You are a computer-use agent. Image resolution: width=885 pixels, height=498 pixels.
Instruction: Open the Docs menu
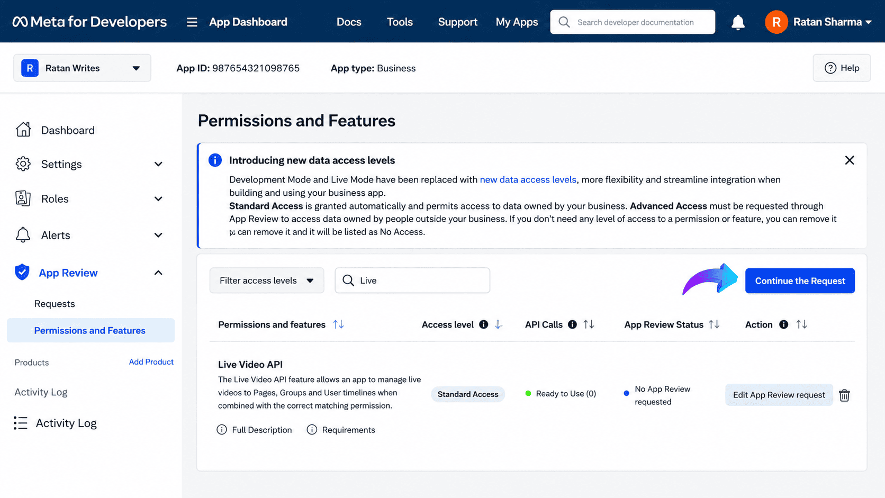point(349,22)
